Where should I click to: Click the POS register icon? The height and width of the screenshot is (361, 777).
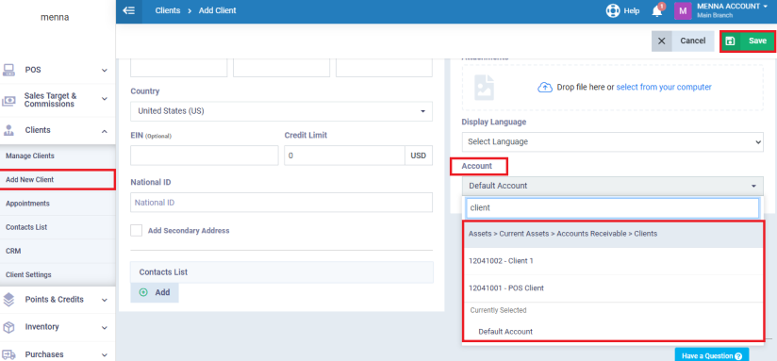8,70
